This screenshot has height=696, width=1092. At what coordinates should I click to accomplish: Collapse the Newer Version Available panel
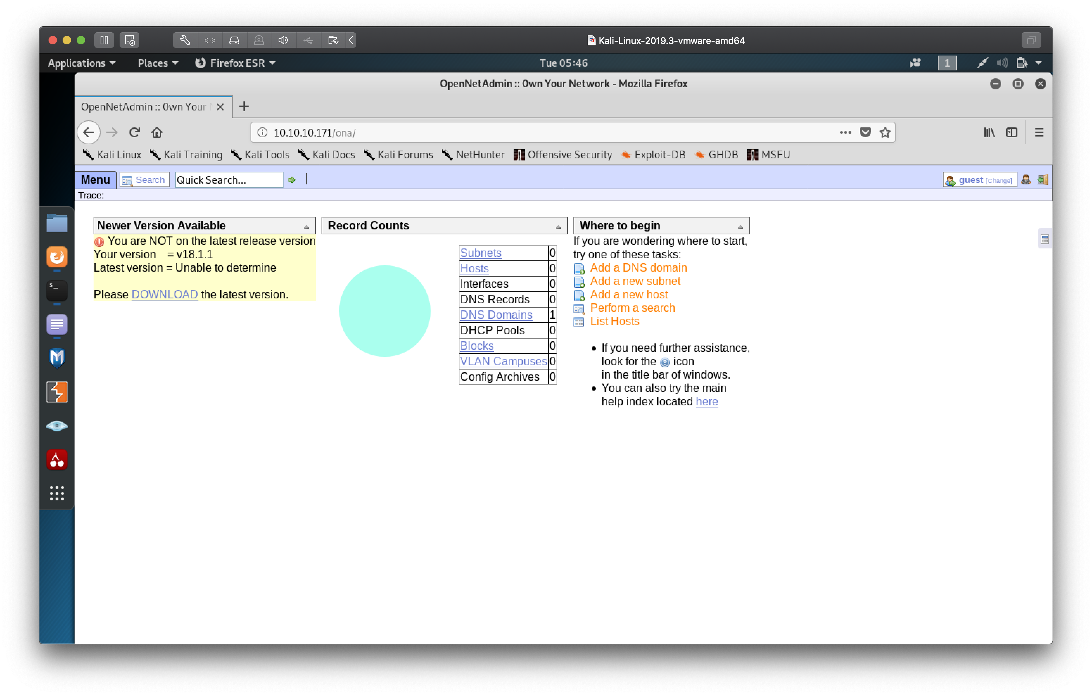(x=306, y=227)
